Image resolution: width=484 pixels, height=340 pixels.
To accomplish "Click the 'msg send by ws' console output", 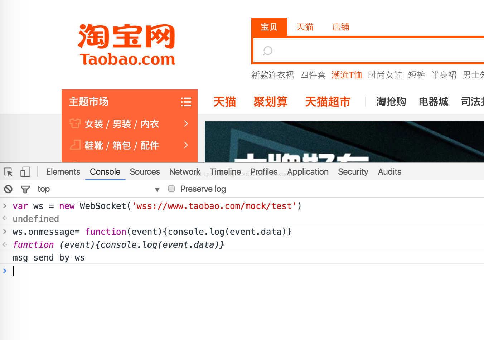I will coord(49,258).
